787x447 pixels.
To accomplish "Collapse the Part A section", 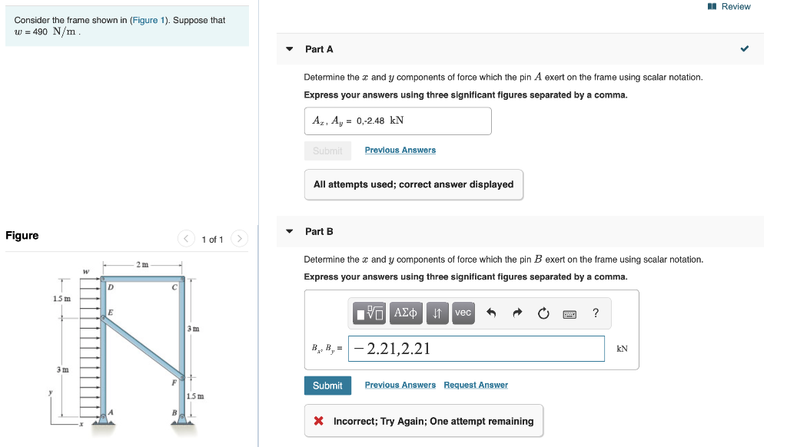I will click(289, 48).
